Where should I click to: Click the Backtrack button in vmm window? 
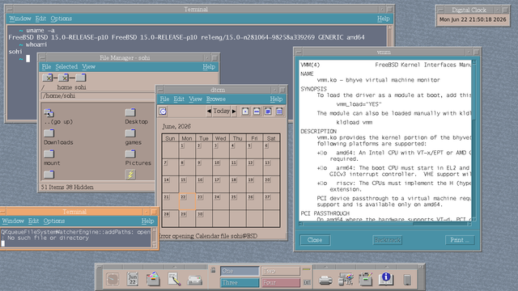(x=387, y=240)
